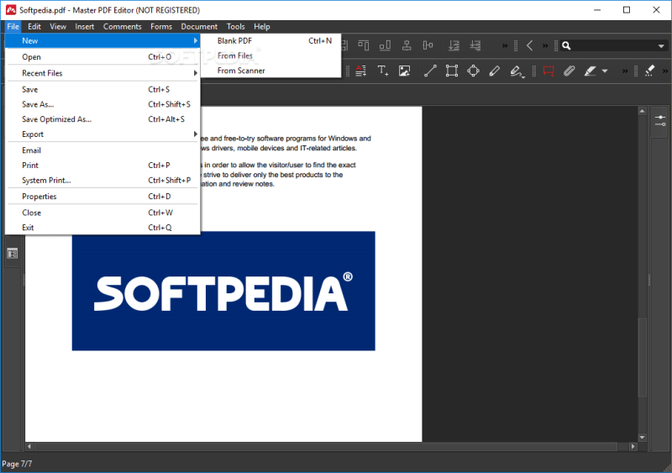This screenshot has width=672, height=473.
Task: Choose Email from File menu
Action: coord(102,150)
